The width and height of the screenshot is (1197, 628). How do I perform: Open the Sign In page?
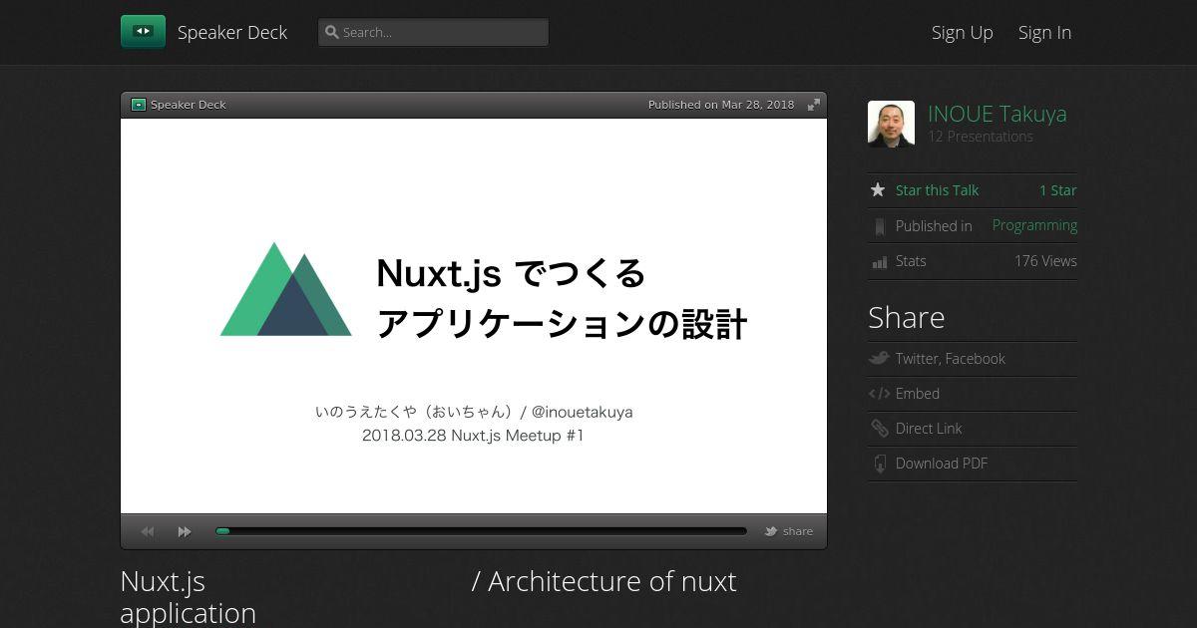1044,33
